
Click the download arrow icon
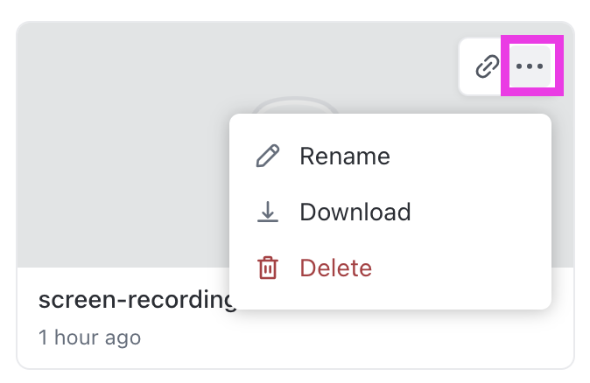(268, 212)
